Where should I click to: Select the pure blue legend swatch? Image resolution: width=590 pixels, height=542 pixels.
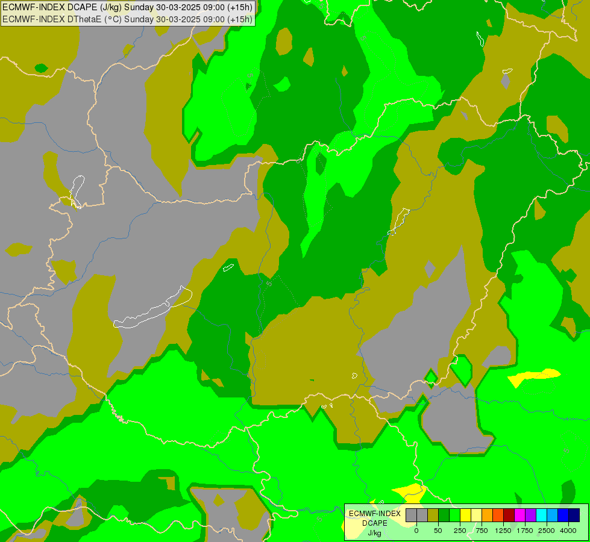(x=563, y=515)
